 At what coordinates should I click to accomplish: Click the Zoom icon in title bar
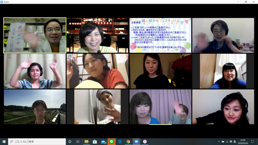tap(2, 2)
